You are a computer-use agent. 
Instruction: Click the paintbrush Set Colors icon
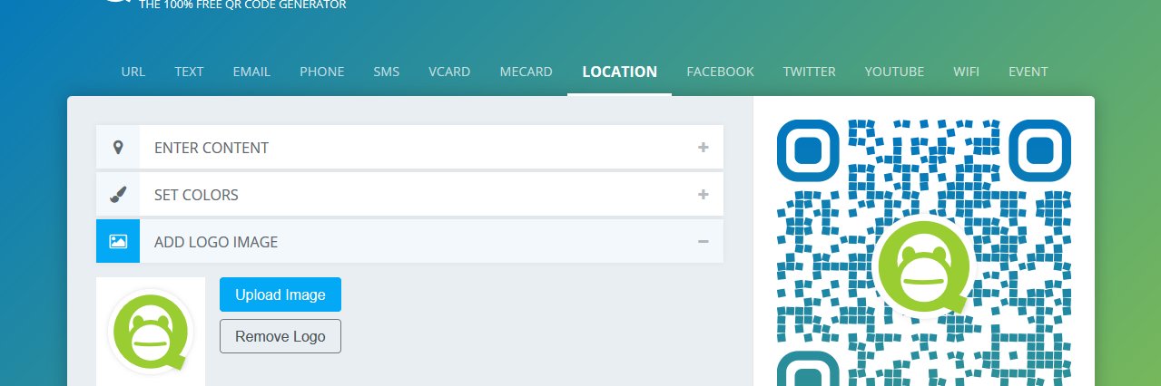click(x=118, y=194)
